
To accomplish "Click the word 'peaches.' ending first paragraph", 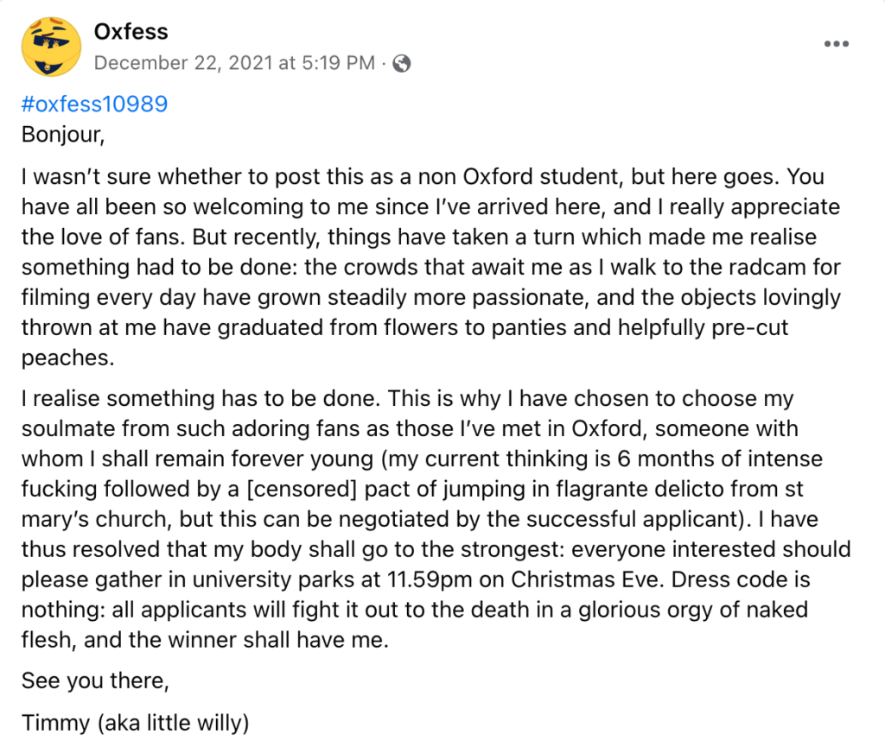I will (x=67, y=358).
